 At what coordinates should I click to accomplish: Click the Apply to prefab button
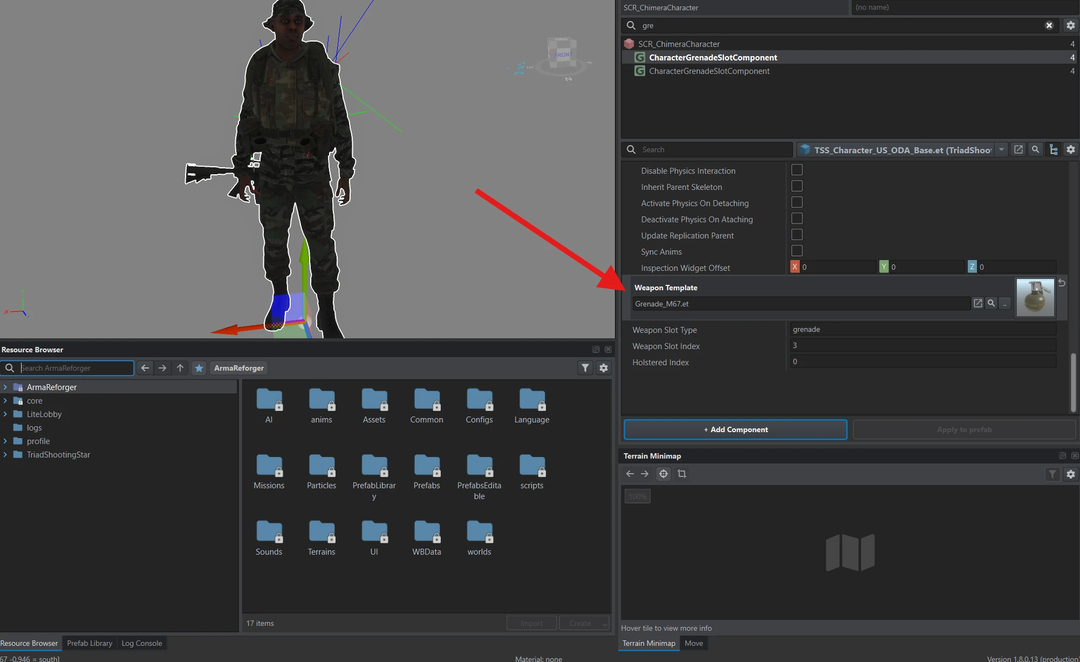(964, 429)
